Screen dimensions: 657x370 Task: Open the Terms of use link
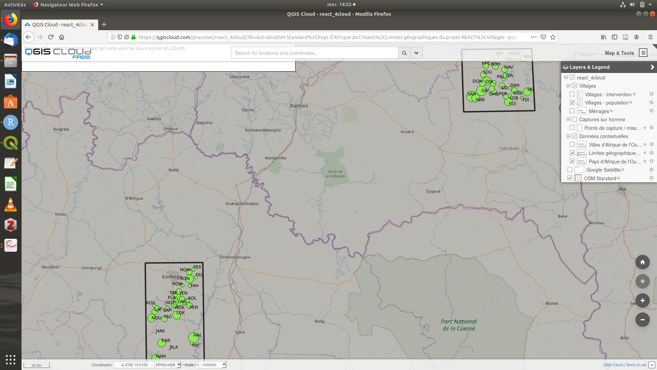tap(636, 365)
